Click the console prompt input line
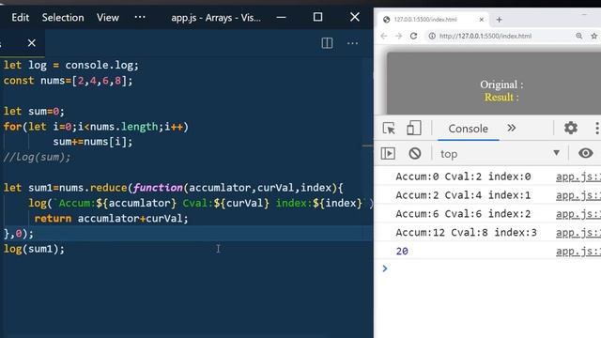The image size is (601, 338). [x=495, y=269]
